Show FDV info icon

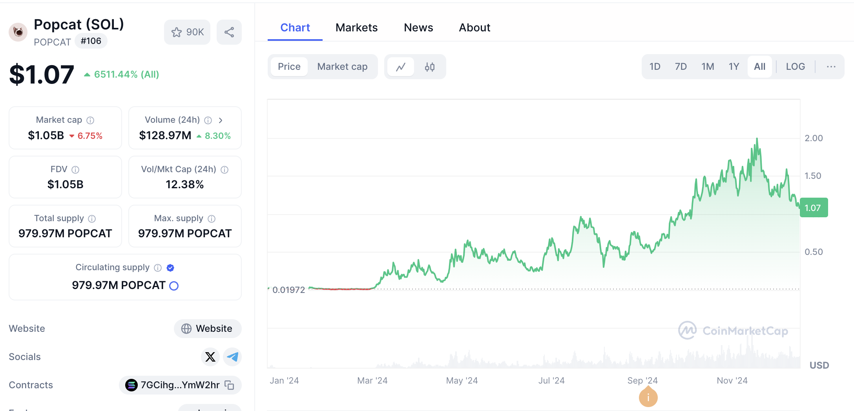click(x=75, y=169)
